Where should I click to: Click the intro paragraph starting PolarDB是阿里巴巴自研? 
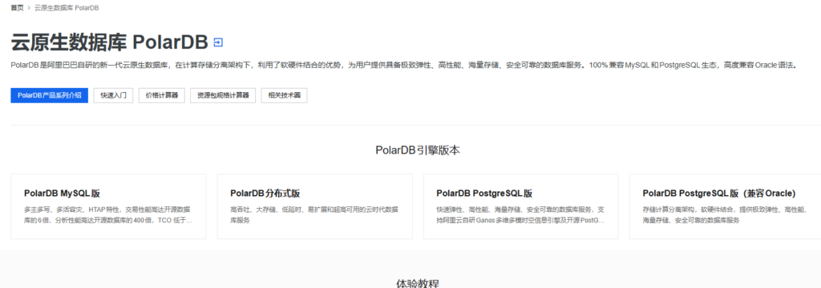click(403, 66)
